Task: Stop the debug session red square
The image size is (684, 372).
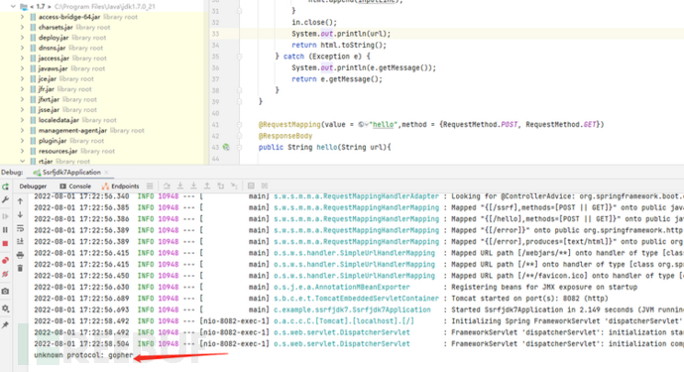Action: coord(5,243)
